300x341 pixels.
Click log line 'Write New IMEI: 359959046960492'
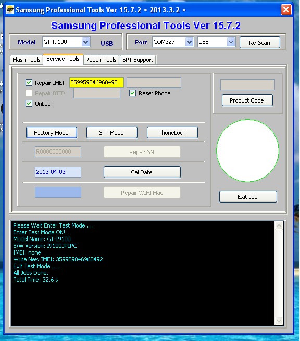[58, 259]
